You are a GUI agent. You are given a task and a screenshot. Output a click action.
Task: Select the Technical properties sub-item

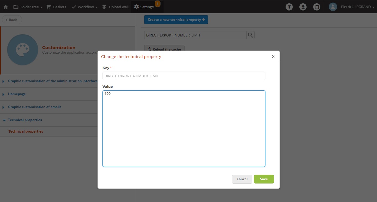coord(26,132)
